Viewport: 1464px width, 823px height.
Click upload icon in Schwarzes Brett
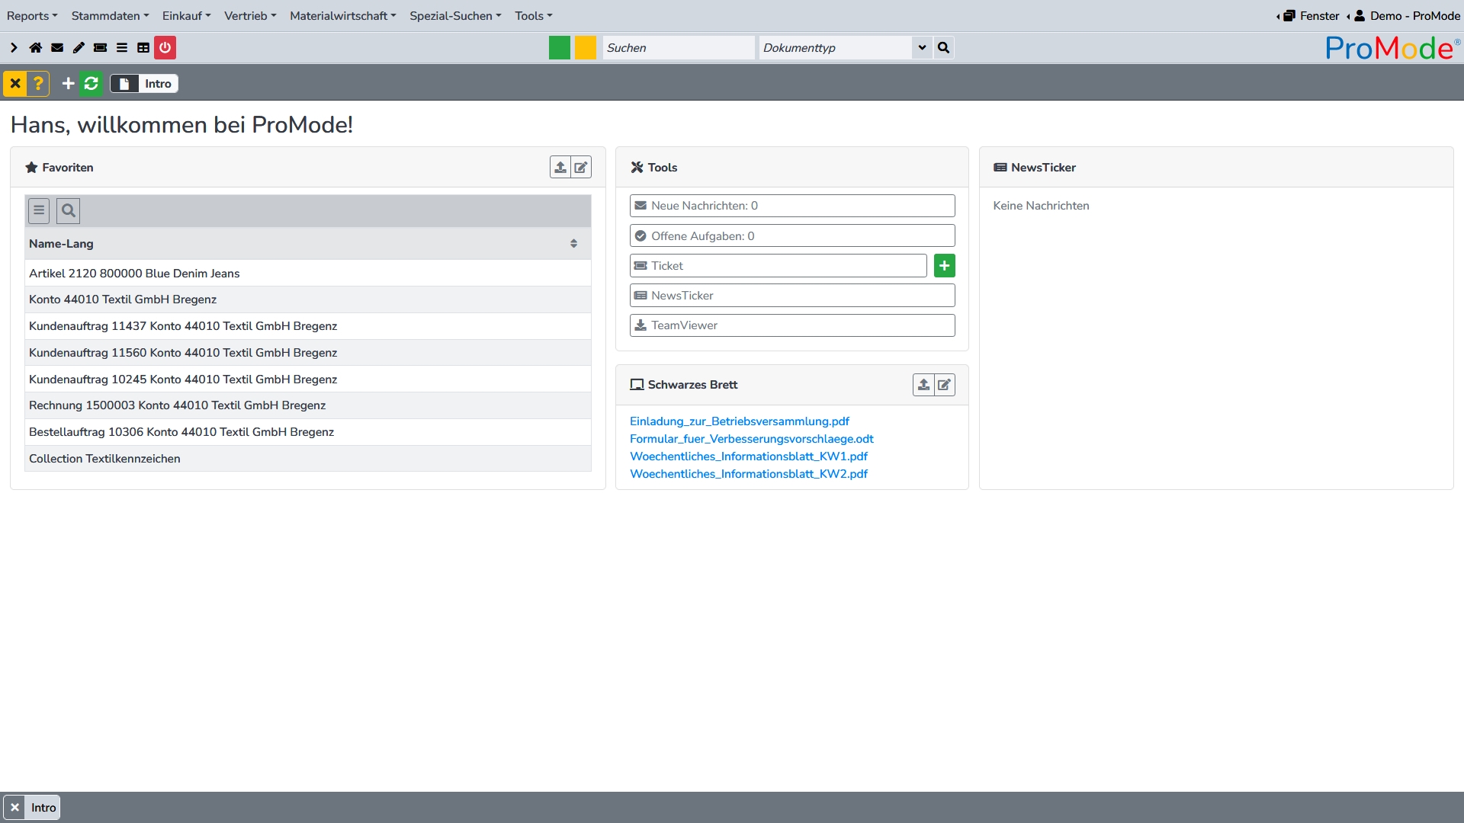[x=923, y=385]
